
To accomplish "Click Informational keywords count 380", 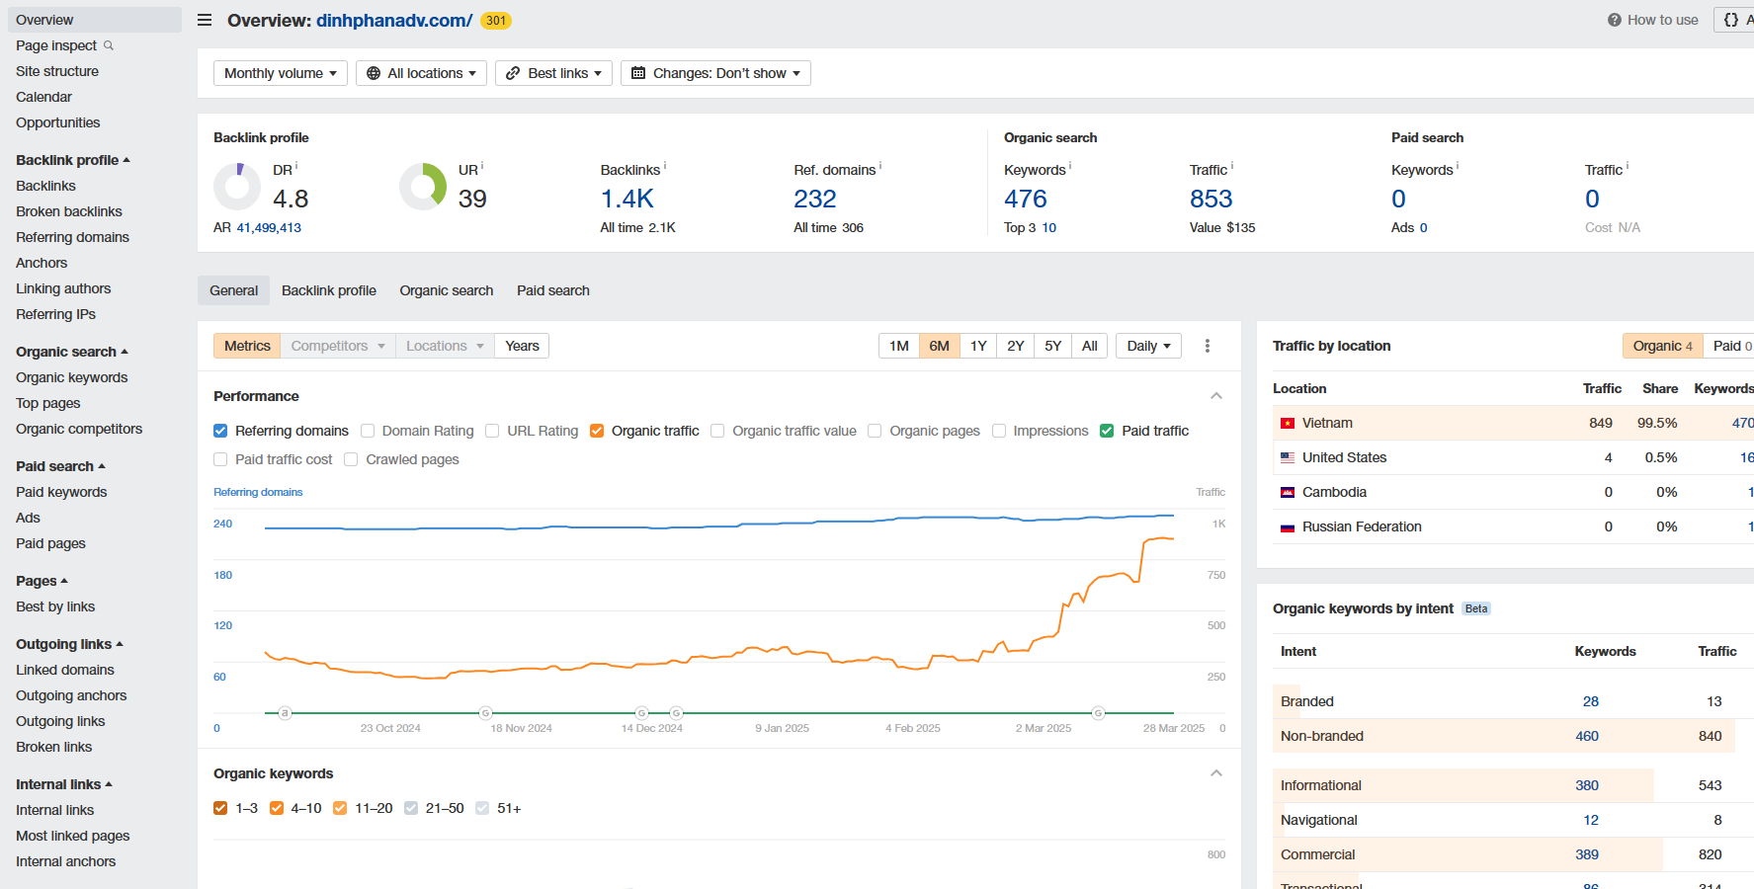I will [1587, 785].
